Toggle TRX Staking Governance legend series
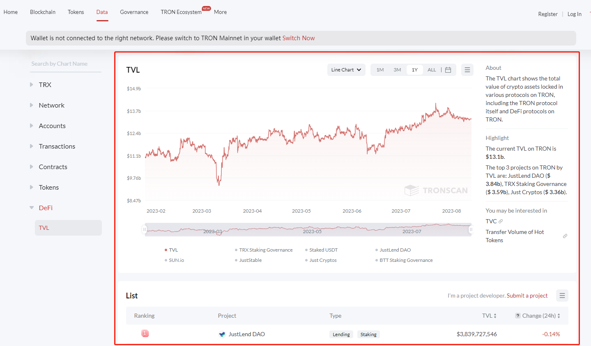 tap(264, 250)
